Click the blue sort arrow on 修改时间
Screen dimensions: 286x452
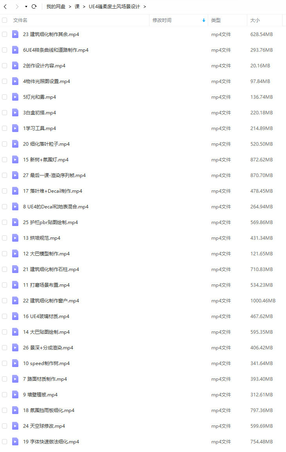tap(203, 20)
